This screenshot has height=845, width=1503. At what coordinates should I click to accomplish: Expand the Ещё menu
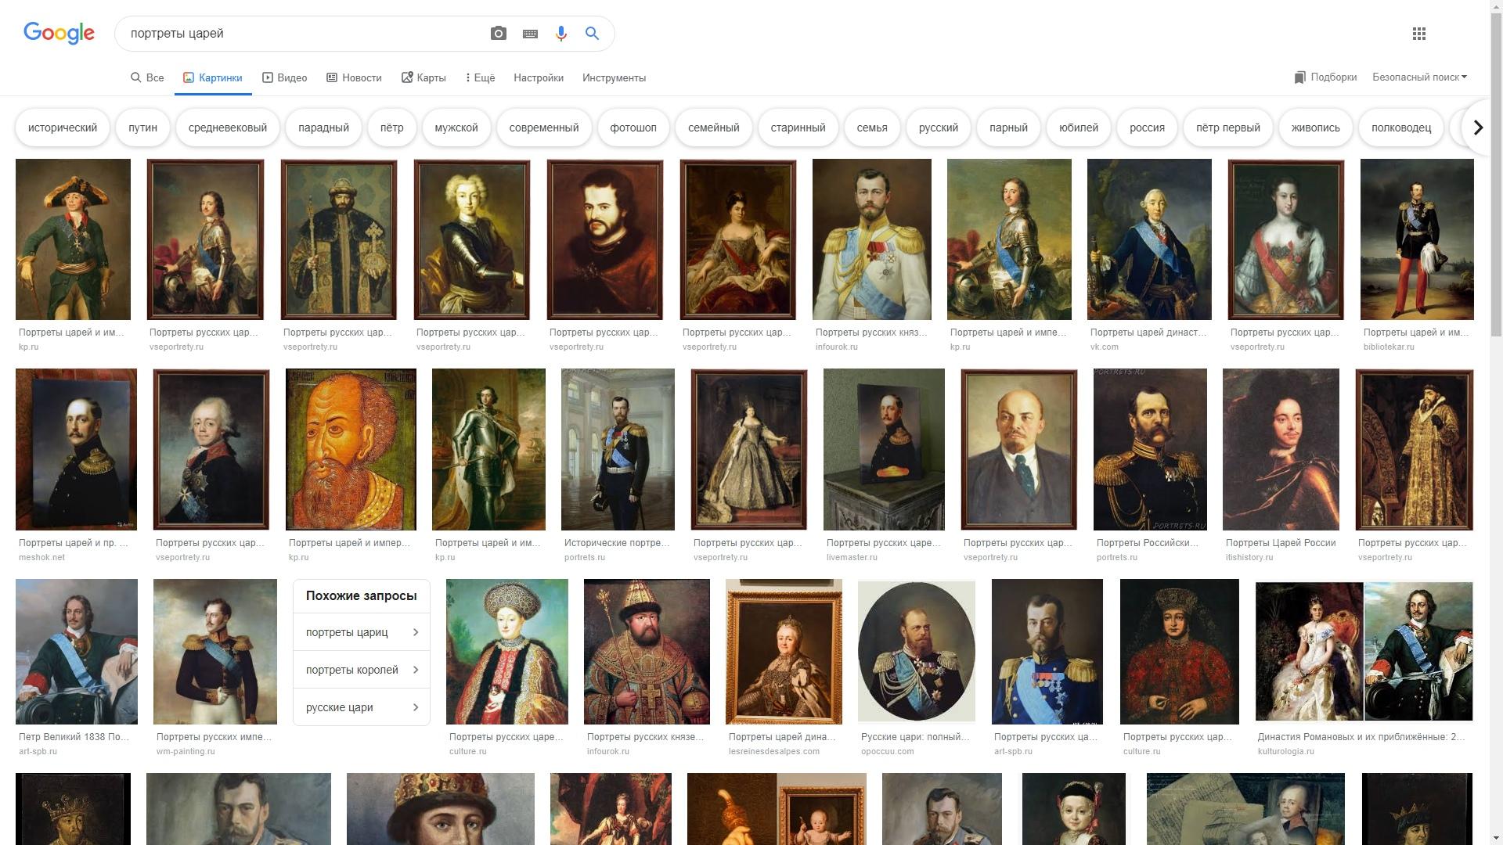480,77
